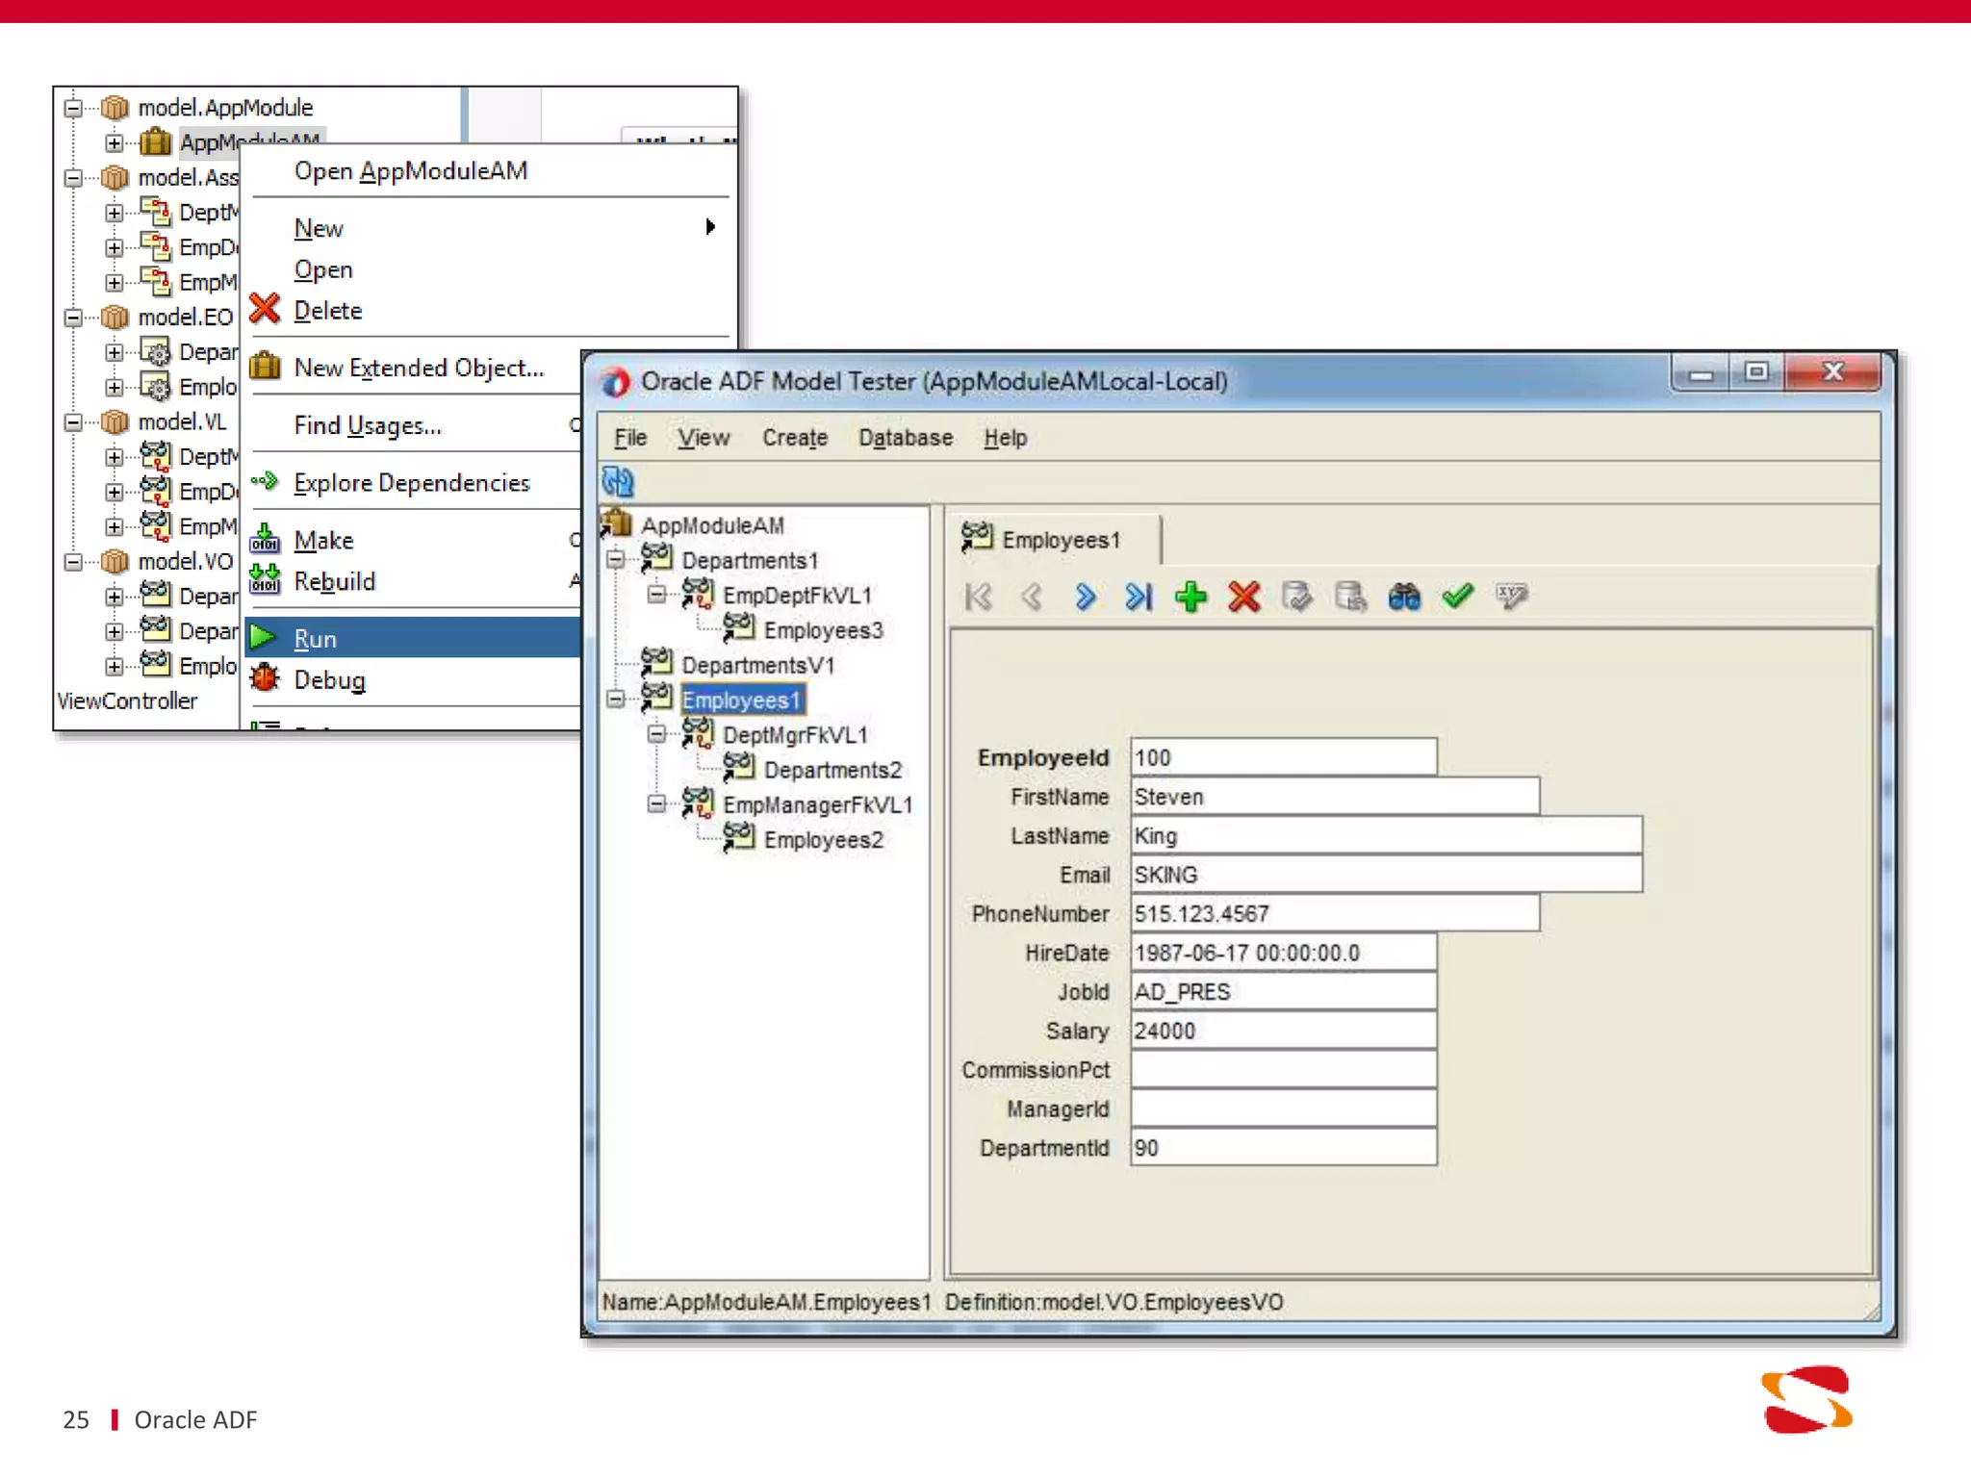Jump to last record icon
The width and height of the screenshot is (1971, 1478).
tap(1139, 598)
